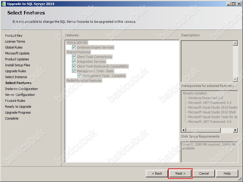
Task: Select the Redistributable Features node
Action: pyautogui.click(x=84, y=80)
